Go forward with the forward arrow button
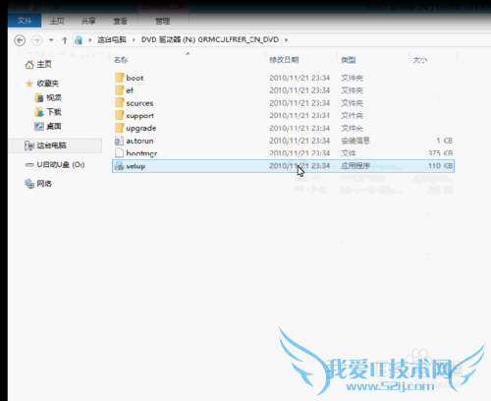 [x=36, y=40]
